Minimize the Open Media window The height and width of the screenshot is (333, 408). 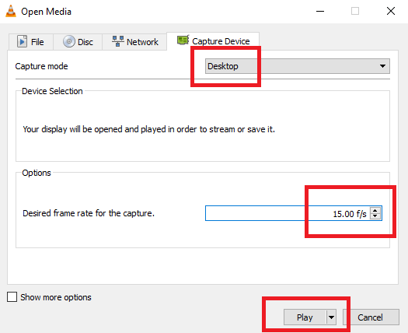(320, 11)
